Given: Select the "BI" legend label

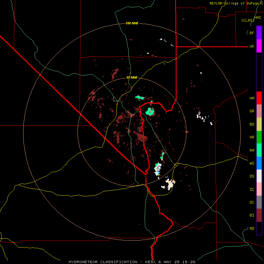Looking at the screenshot, I should tap(252, 215).
